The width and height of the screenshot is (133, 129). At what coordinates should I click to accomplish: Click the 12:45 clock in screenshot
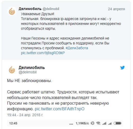(13, 123)
